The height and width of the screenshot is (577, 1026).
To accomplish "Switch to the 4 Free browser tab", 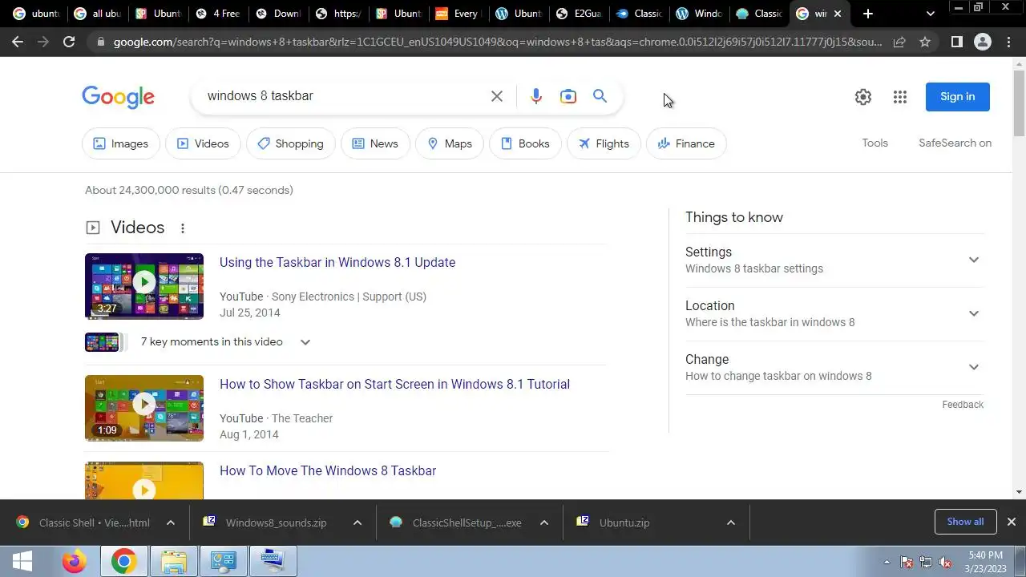I will tap(219, 14).
